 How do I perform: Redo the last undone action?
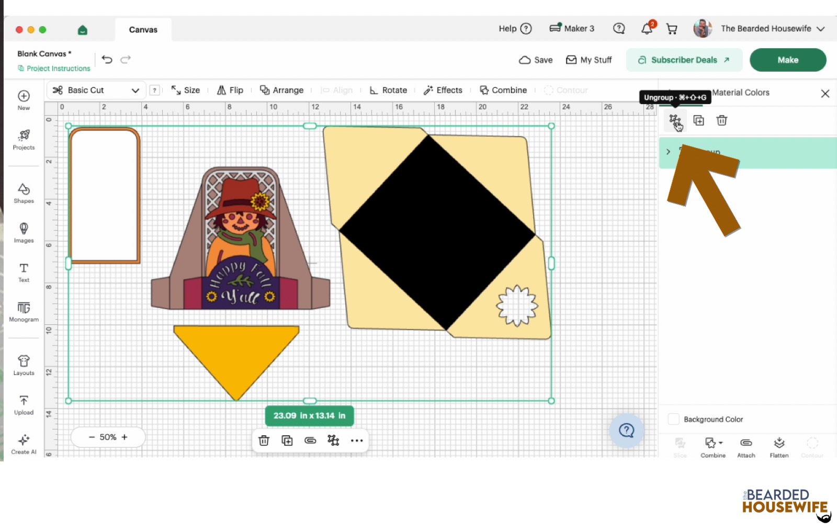pyautogui.click(x=126, y=60)
